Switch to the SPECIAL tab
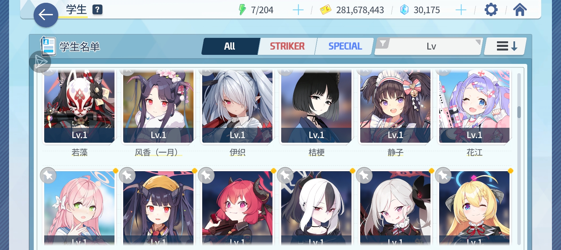Viewport: 561px width, 250px height. click(x=345, y=46)
